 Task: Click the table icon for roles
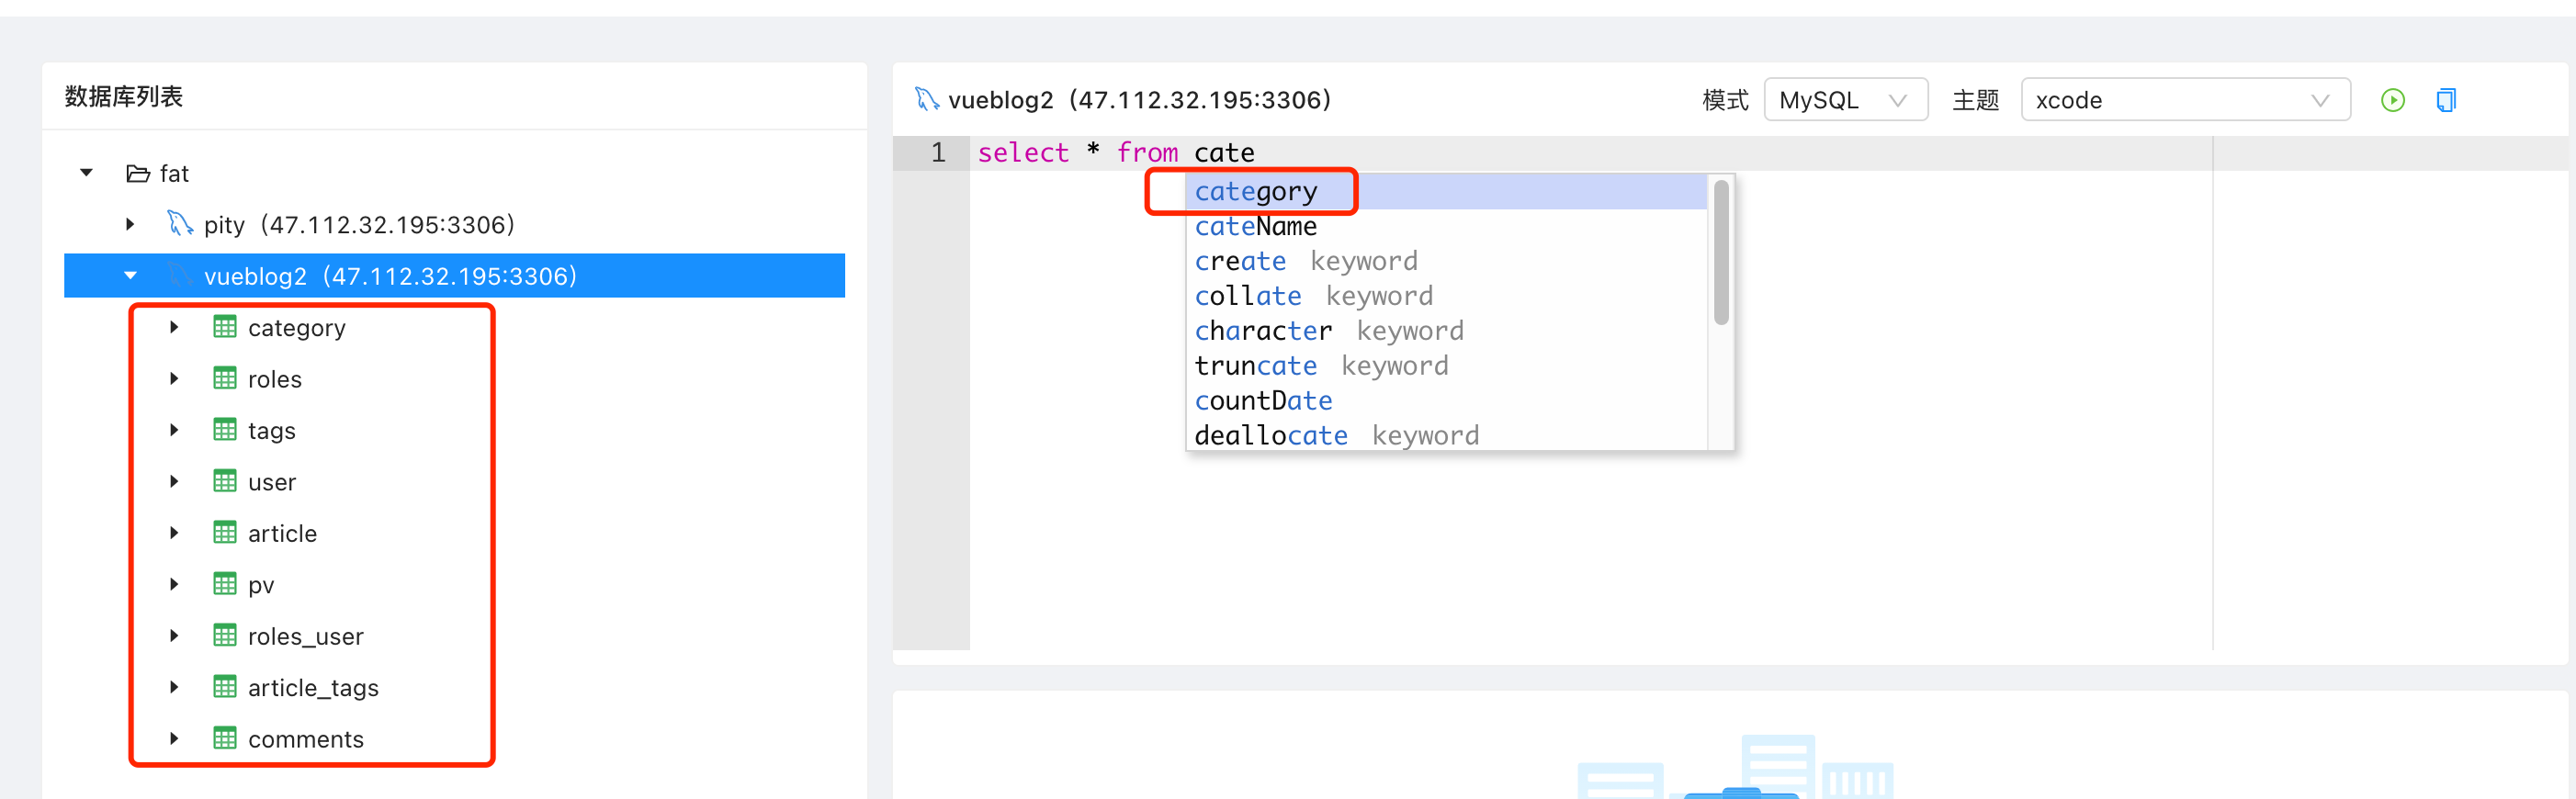[225, 378]
